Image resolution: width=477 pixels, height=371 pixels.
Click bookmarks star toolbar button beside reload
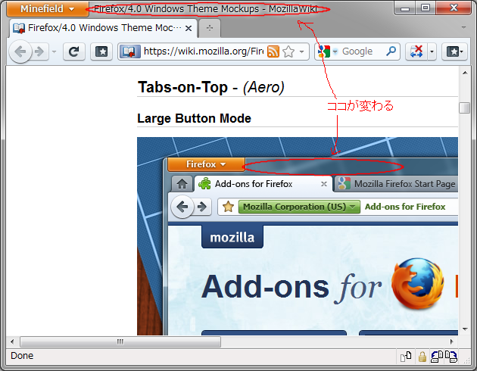[101, 51]
